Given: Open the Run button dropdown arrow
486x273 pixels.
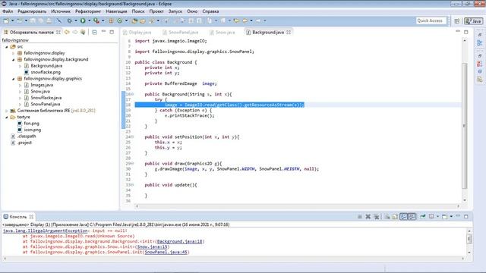Looking at the screenshot, I should (90, 20).
